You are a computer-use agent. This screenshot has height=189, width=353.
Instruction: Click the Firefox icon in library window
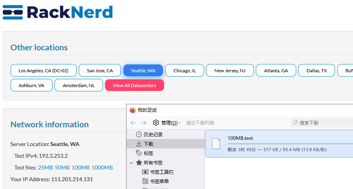click(132, 110)
